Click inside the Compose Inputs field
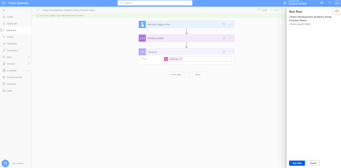Image resolution: width=341 pixels, height=168 pixels. pos(197,59)
